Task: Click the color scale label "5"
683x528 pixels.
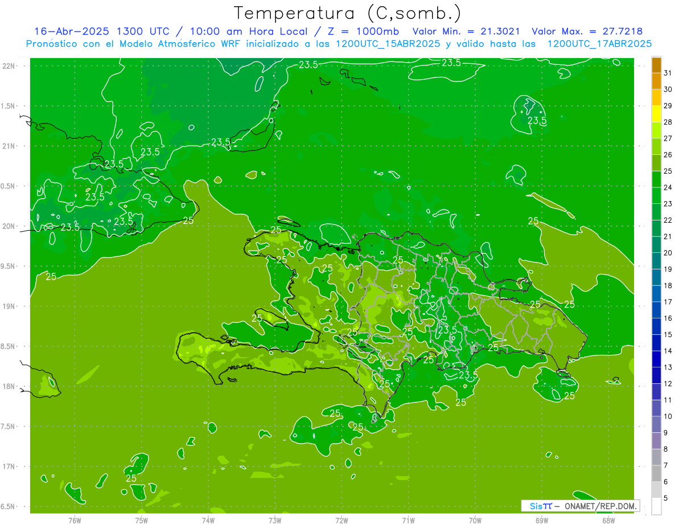Action: pos(666,498)
